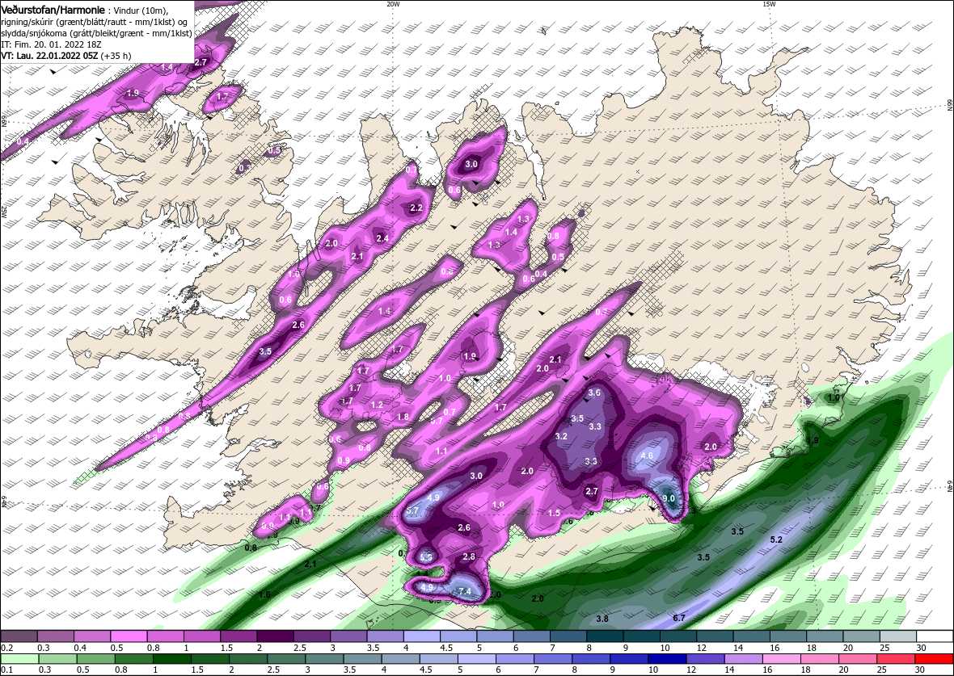Click the 9.0 precipitation value on map

669,498
